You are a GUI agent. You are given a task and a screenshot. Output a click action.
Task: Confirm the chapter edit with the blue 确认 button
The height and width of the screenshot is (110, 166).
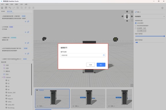pos(101,65)
